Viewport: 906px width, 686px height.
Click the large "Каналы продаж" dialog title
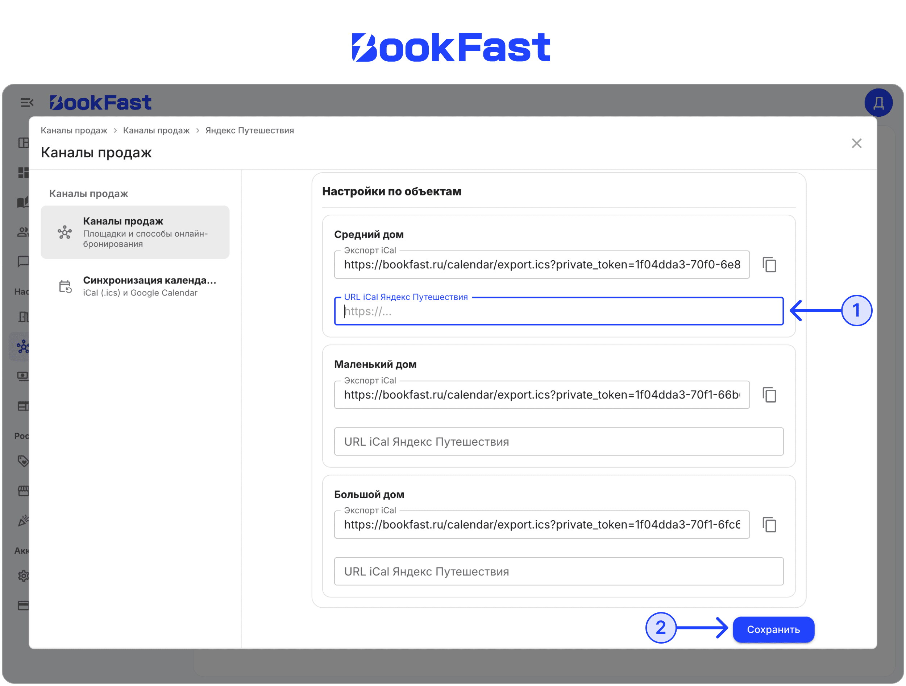click(96, 152)
